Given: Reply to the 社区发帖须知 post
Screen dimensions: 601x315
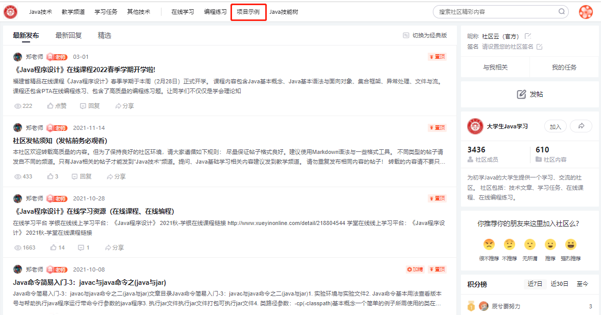Looking at the screenshot, I should pyautogui.click(x=82, y=176).
